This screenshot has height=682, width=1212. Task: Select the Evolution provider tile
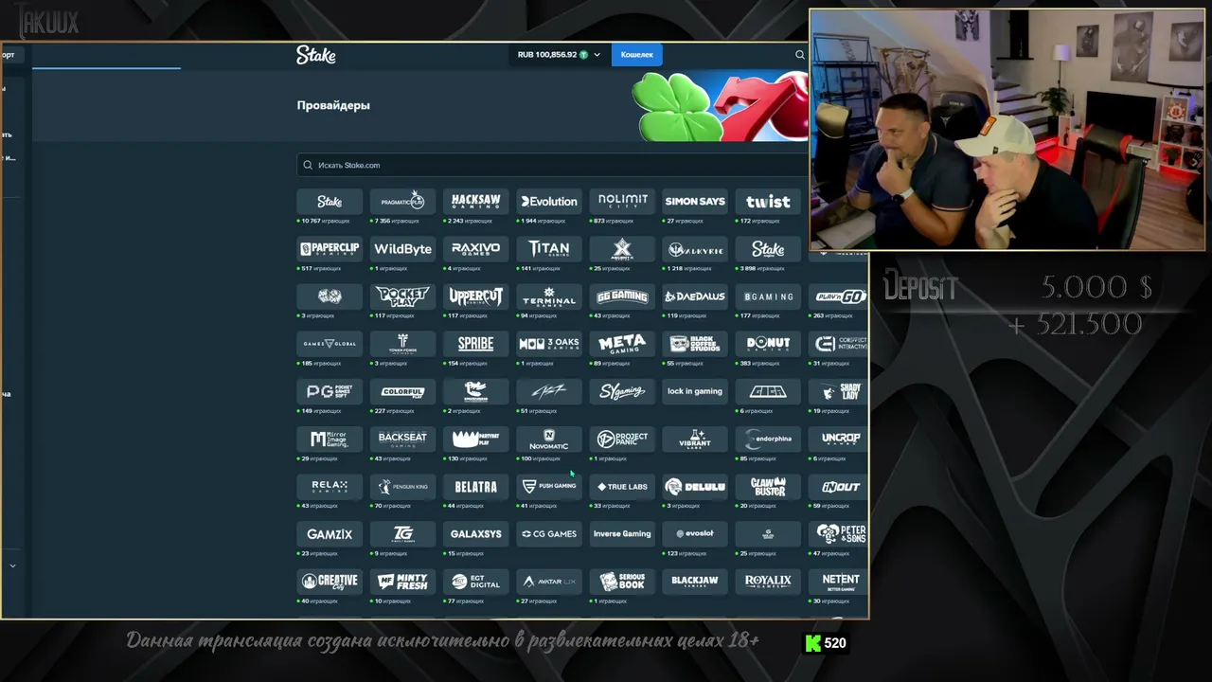(x=549, y=202)
